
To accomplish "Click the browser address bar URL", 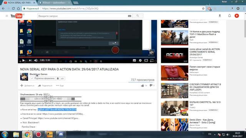I will click(70, 8).
